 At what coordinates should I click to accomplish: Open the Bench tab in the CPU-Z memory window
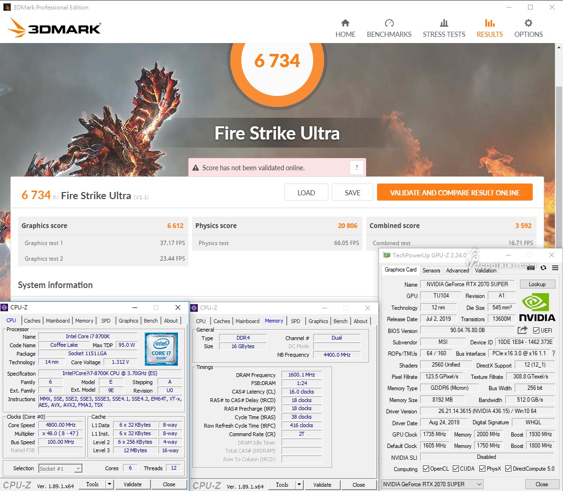[x=340, y=321]
